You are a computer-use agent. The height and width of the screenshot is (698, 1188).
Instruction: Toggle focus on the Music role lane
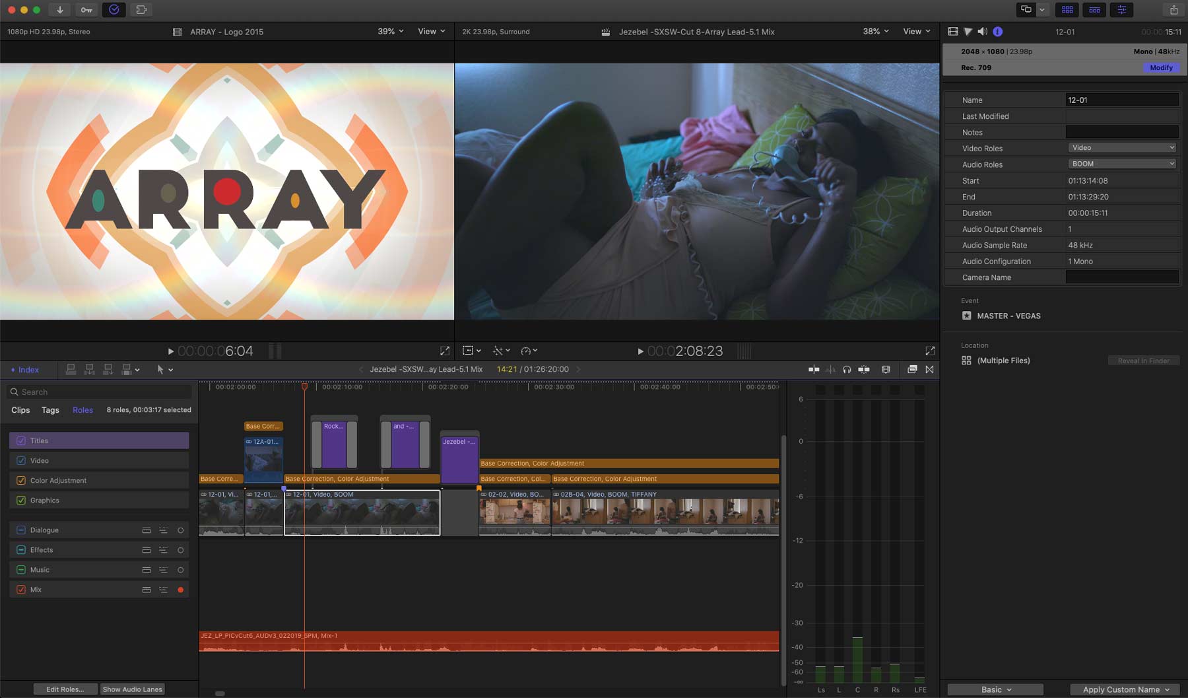[180, 570]
